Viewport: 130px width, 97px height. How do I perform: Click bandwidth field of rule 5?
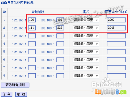tap(116, 52)
